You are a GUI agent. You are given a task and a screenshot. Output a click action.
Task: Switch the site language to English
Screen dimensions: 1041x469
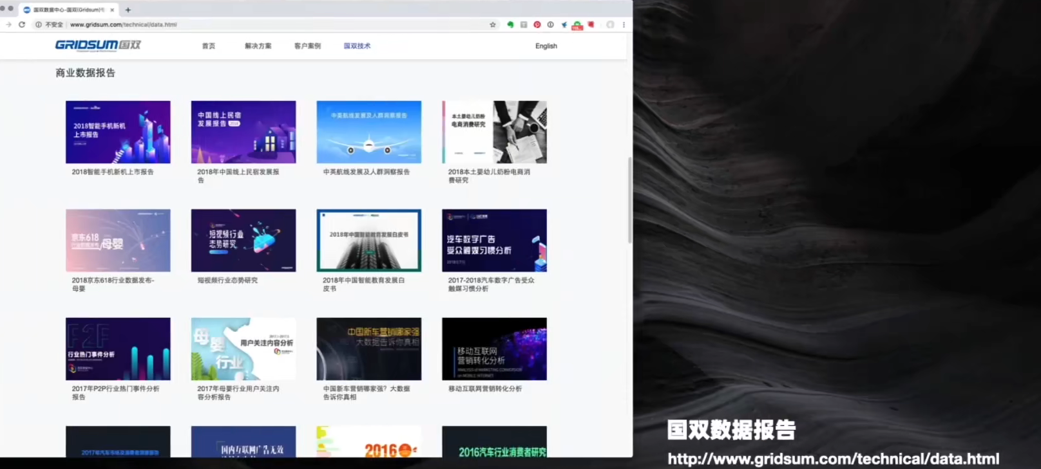(546, 46)
